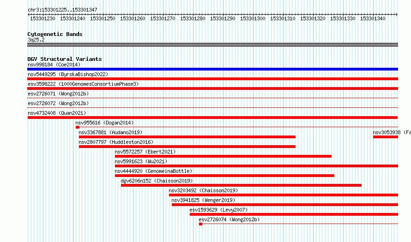Click the small red esv2726074 block
Image resolution: width=411 pixels, height=242 pixels.
tap(201, 224)
